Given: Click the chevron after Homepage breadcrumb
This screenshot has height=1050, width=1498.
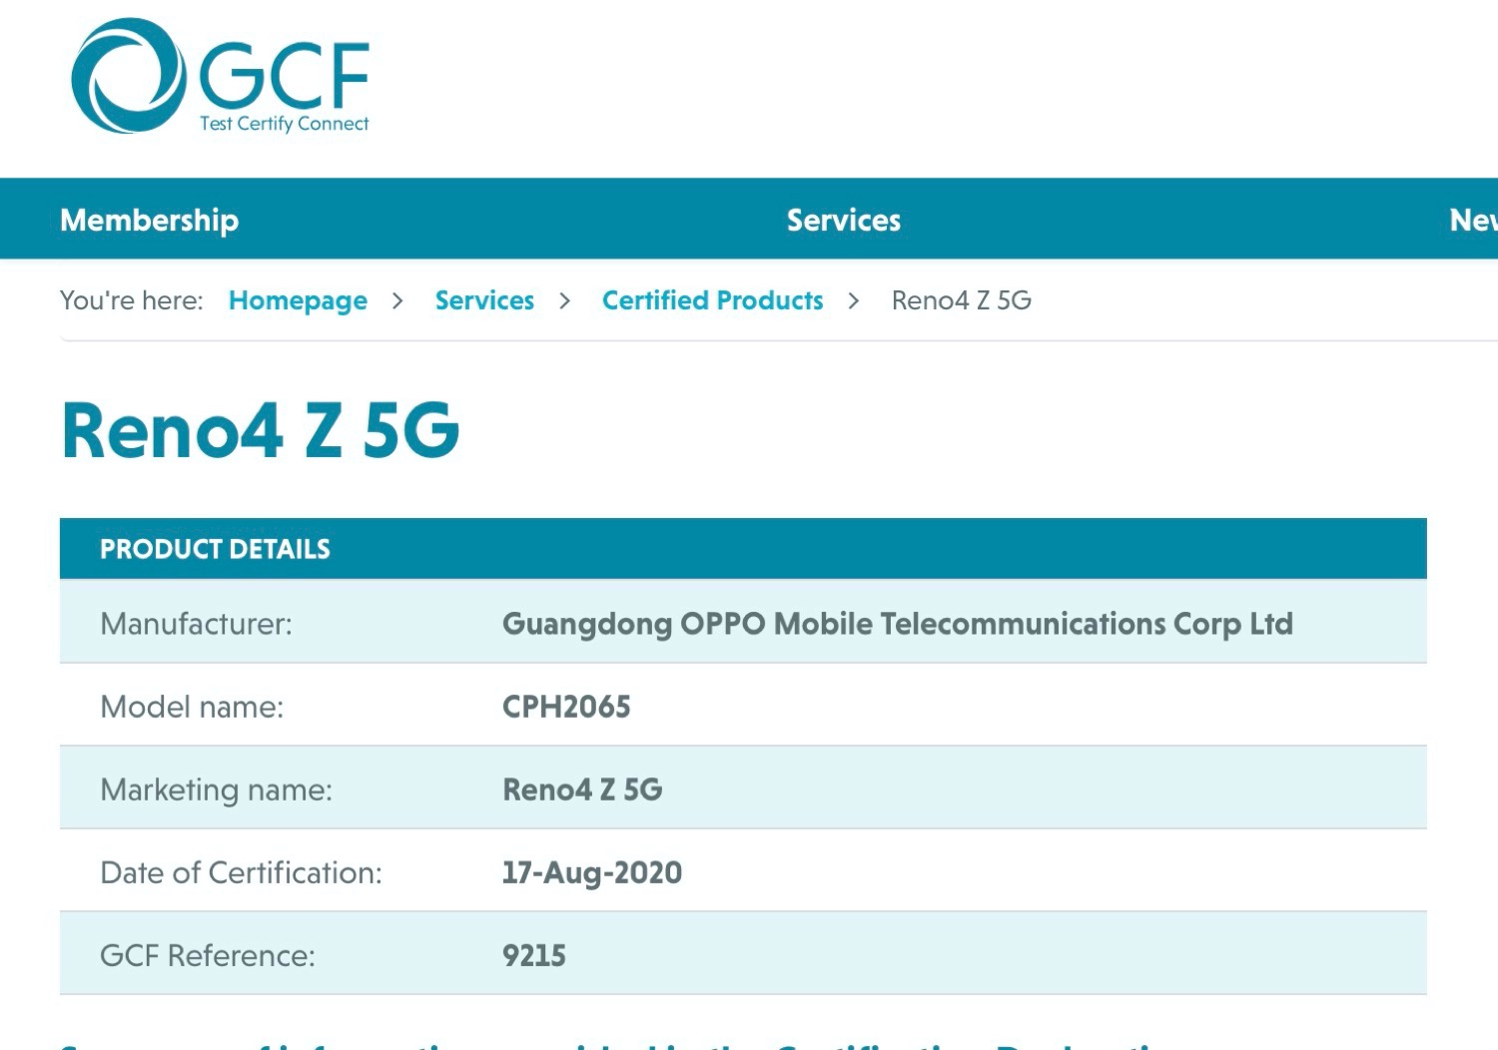Looking at the screenshot, I should (x=397, y=300).
